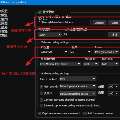Uncheck the 游戏录像 checkbox
Screen dimensions: 120x120
click(40, 12)
